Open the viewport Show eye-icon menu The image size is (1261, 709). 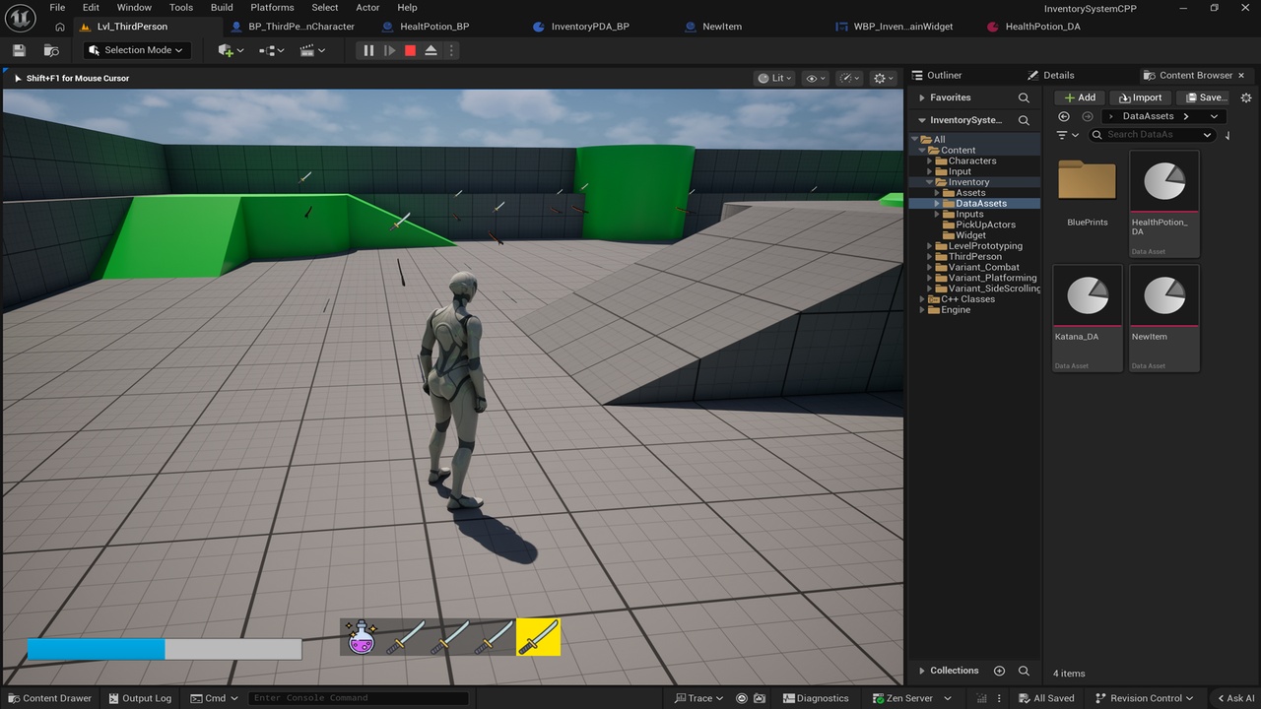[816, 78]
